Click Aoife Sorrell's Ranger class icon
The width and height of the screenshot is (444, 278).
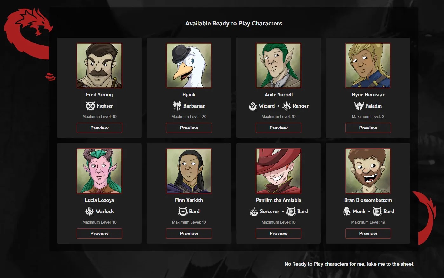287,106
